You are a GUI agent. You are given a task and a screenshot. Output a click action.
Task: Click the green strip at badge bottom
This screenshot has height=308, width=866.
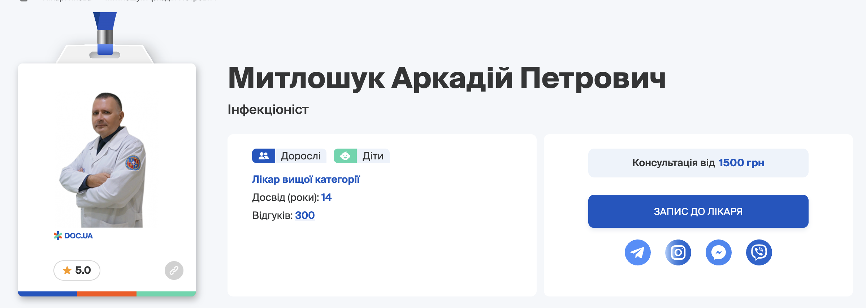[x=166, y=294]
